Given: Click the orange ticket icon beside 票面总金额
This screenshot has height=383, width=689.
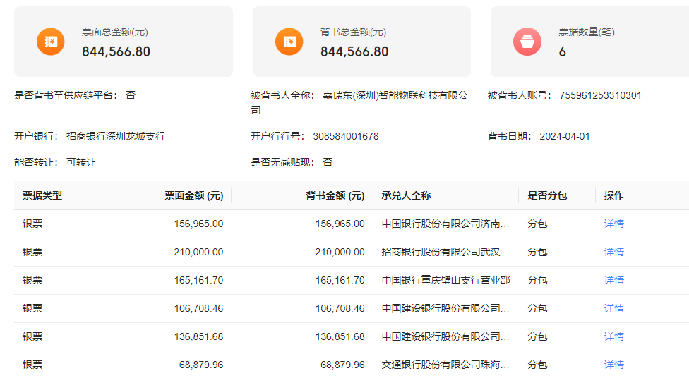Looking at the screenshot, I should click(x=51, y=42).
